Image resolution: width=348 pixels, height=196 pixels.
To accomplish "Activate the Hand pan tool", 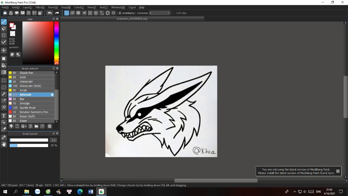I will 4,144.
